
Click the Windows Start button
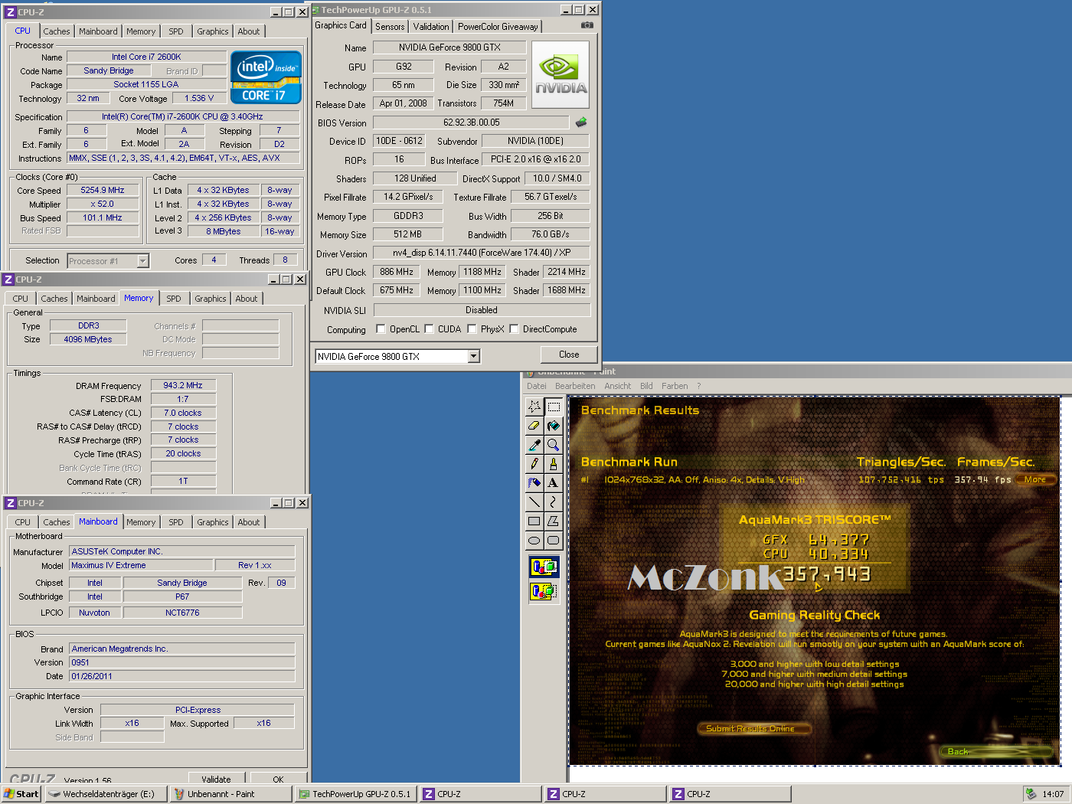pos(21,794)
